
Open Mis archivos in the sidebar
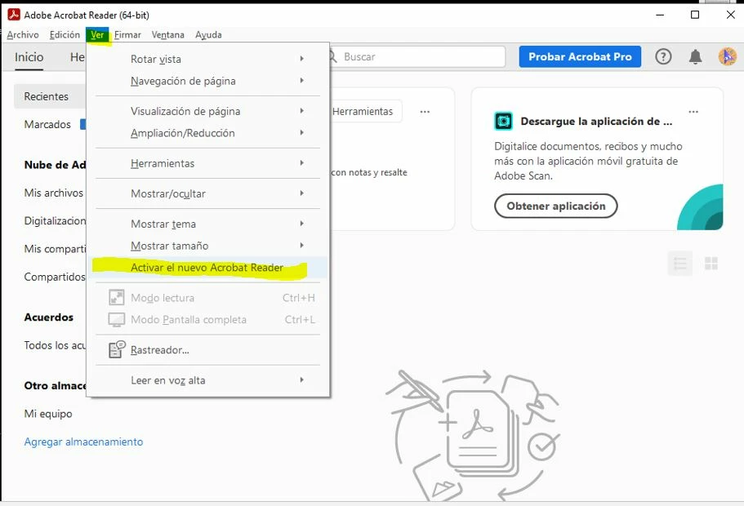[x=54, y=193]
